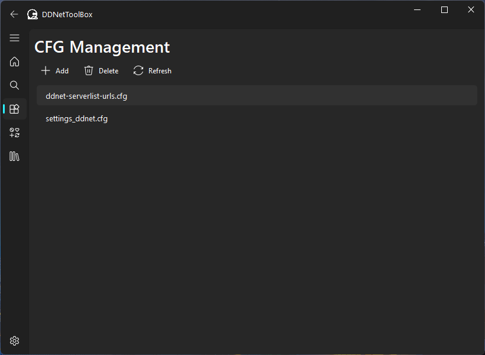The image size is (485, 355).
Task: Delete the selected CFG file
Action: pos(102,71)
